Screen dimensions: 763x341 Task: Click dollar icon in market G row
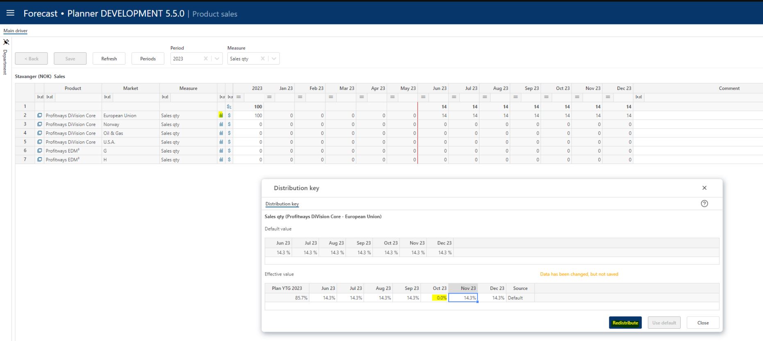(229, 150)
